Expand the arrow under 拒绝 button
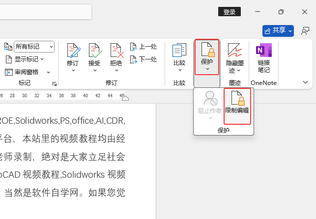This screenshot has width=316, height=219. pos(116,70)
